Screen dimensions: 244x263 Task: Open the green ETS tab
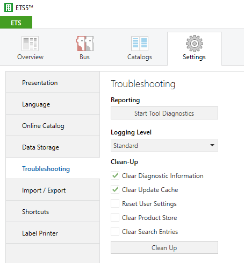tap(16, 23)
